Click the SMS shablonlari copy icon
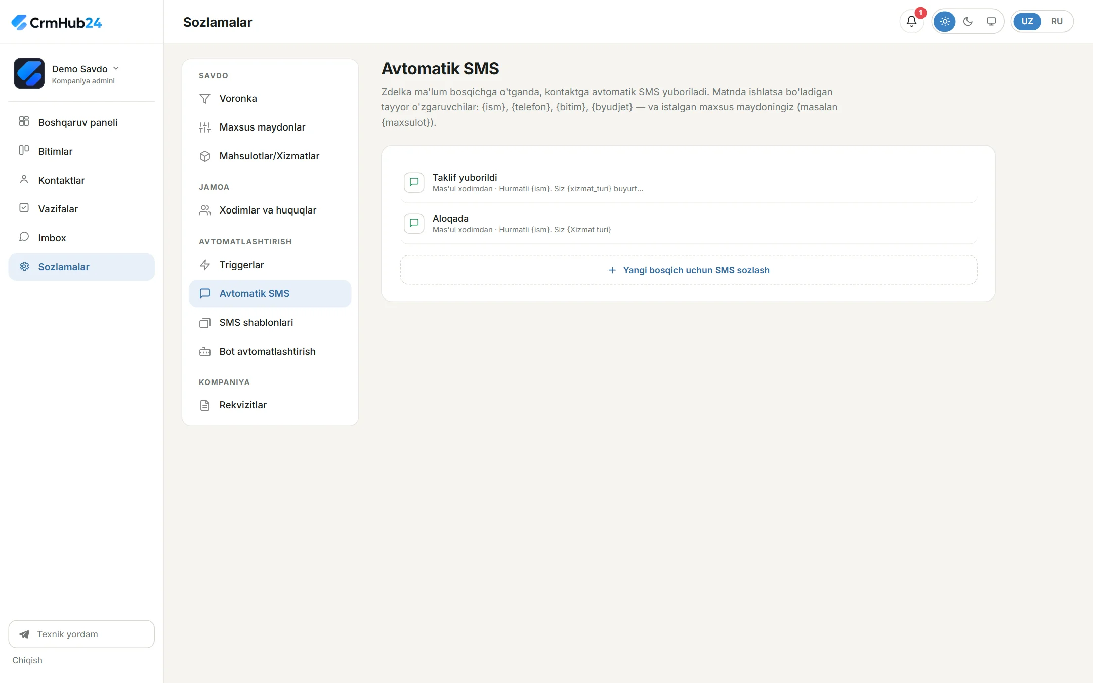 point(205,323)
